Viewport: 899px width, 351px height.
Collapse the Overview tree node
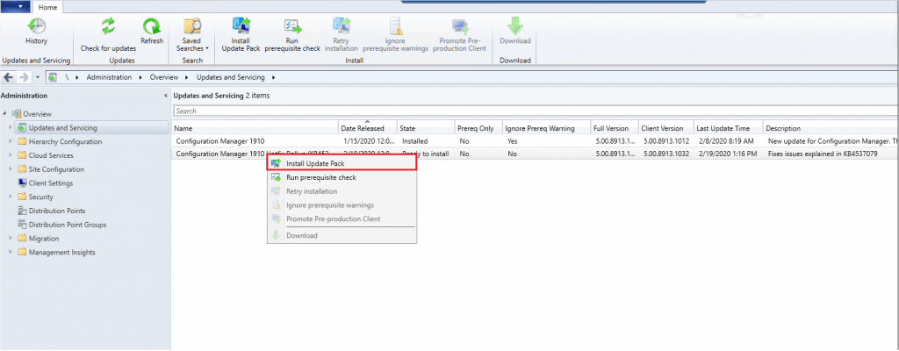[5, 114]
